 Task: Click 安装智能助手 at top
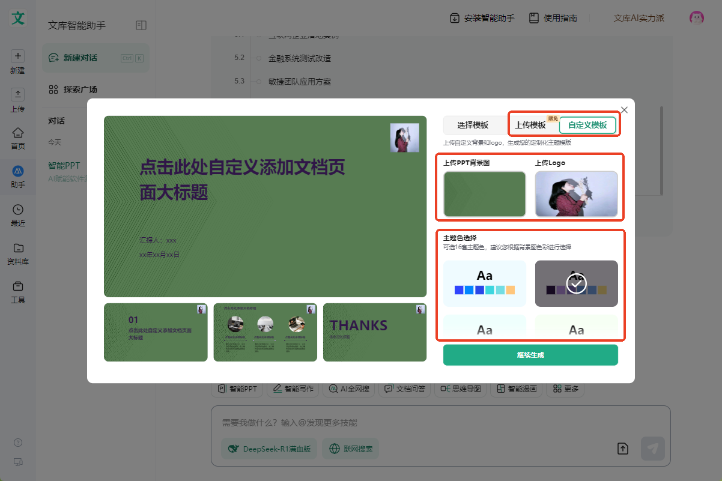tap(482, 18)
